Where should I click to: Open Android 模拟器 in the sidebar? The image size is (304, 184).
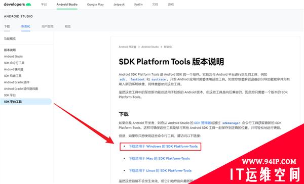click(14, 69)
